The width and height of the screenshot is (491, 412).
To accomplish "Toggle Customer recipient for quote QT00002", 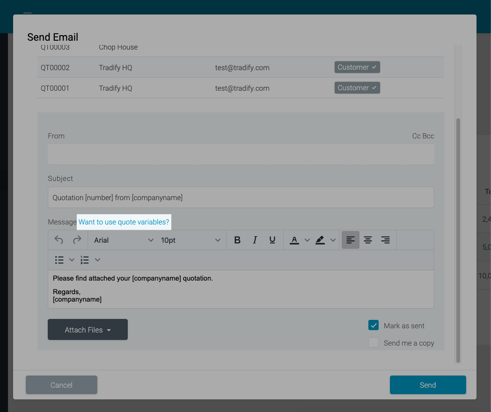I will 357,67.
